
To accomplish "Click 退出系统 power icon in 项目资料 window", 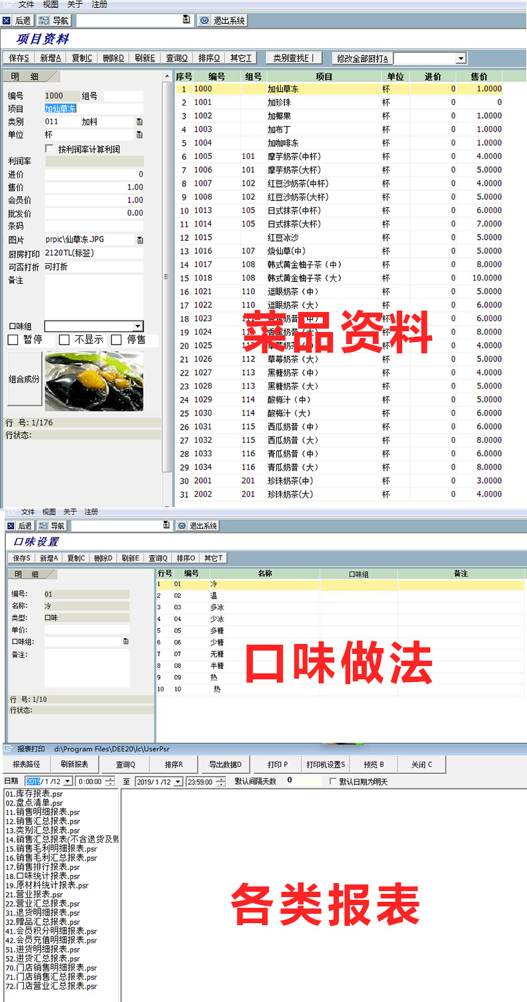I will 204,21.
